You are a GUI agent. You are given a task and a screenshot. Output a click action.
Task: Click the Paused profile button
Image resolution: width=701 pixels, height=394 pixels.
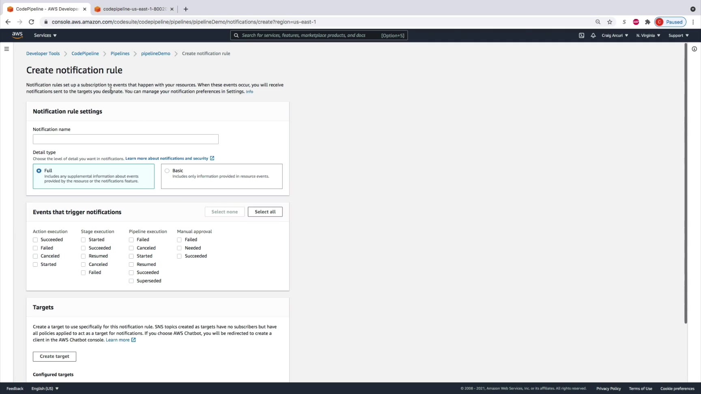[670, 22]
